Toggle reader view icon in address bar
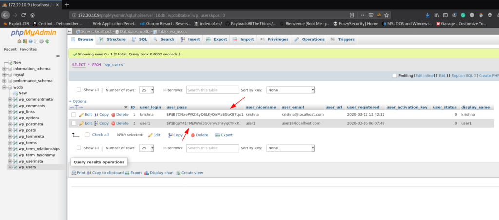Image resolution: width=499 pixels, height=220 pixels. [352, 15]
